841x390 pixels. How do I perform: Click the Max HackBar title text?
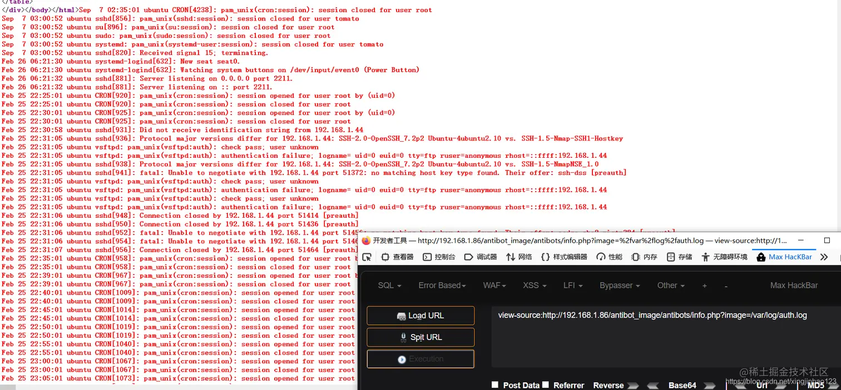click(x=794, y=285)
